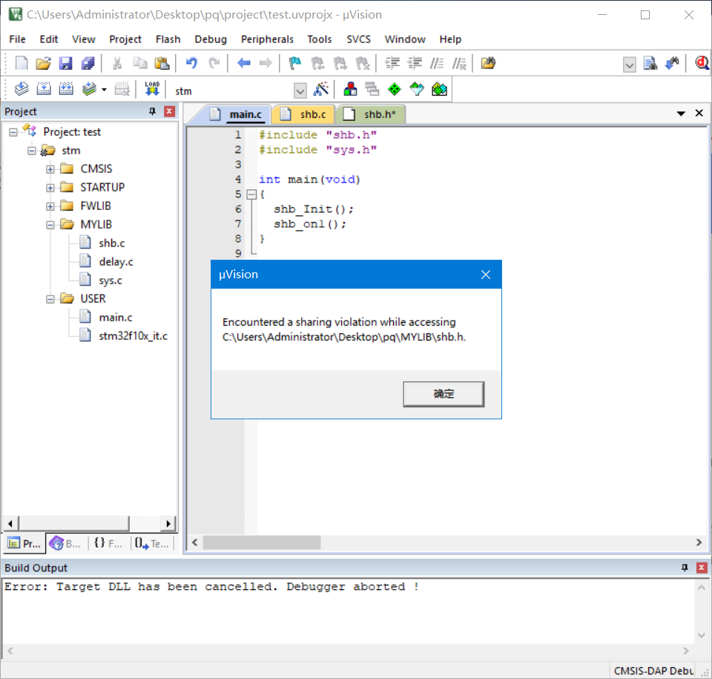Open Options for Target with the wand icon
This screenshot has height=679, width=712.
coord(320,89)
